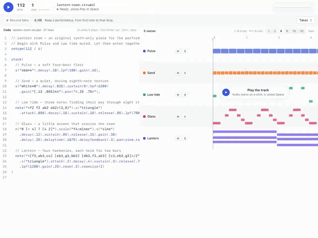Click line number 27 in the gutter
Screen dimensions: 318x238
(x=5, y=177)
